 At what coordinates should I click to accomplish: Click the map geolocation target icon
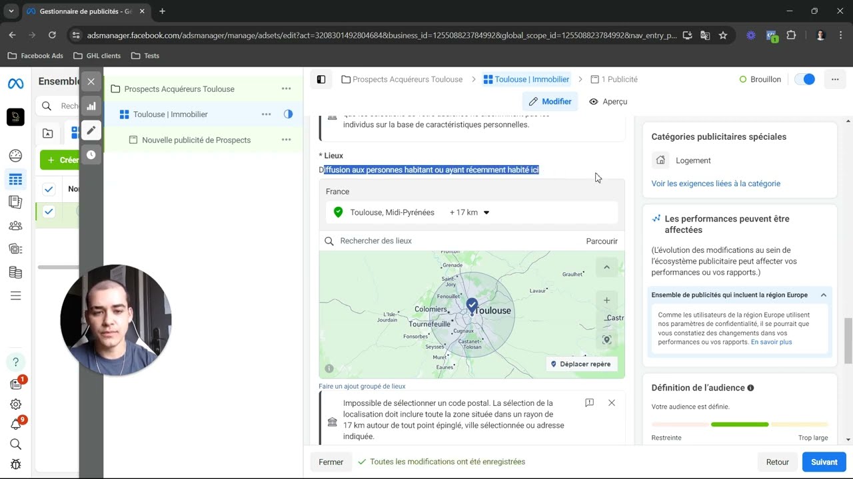pyautogui.click(x=606, y=340)
